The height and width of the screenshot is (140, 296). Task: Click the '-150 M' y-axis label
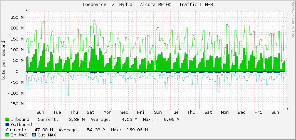tap(16, 104)
